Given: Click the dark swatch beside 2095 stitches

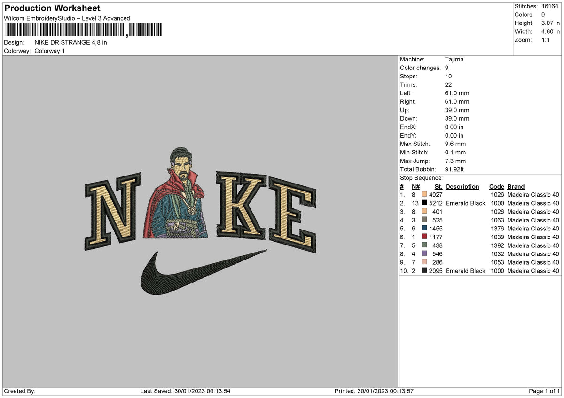Looking at the screenshot, I should tap(424, 271).
